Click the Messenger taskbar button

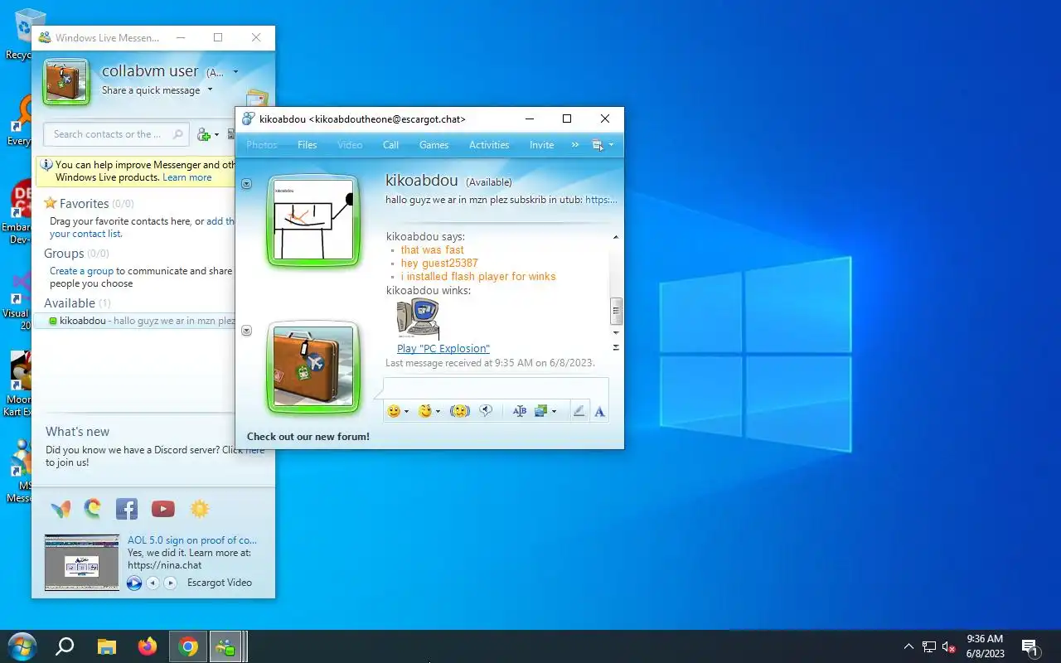pos(225,646)
